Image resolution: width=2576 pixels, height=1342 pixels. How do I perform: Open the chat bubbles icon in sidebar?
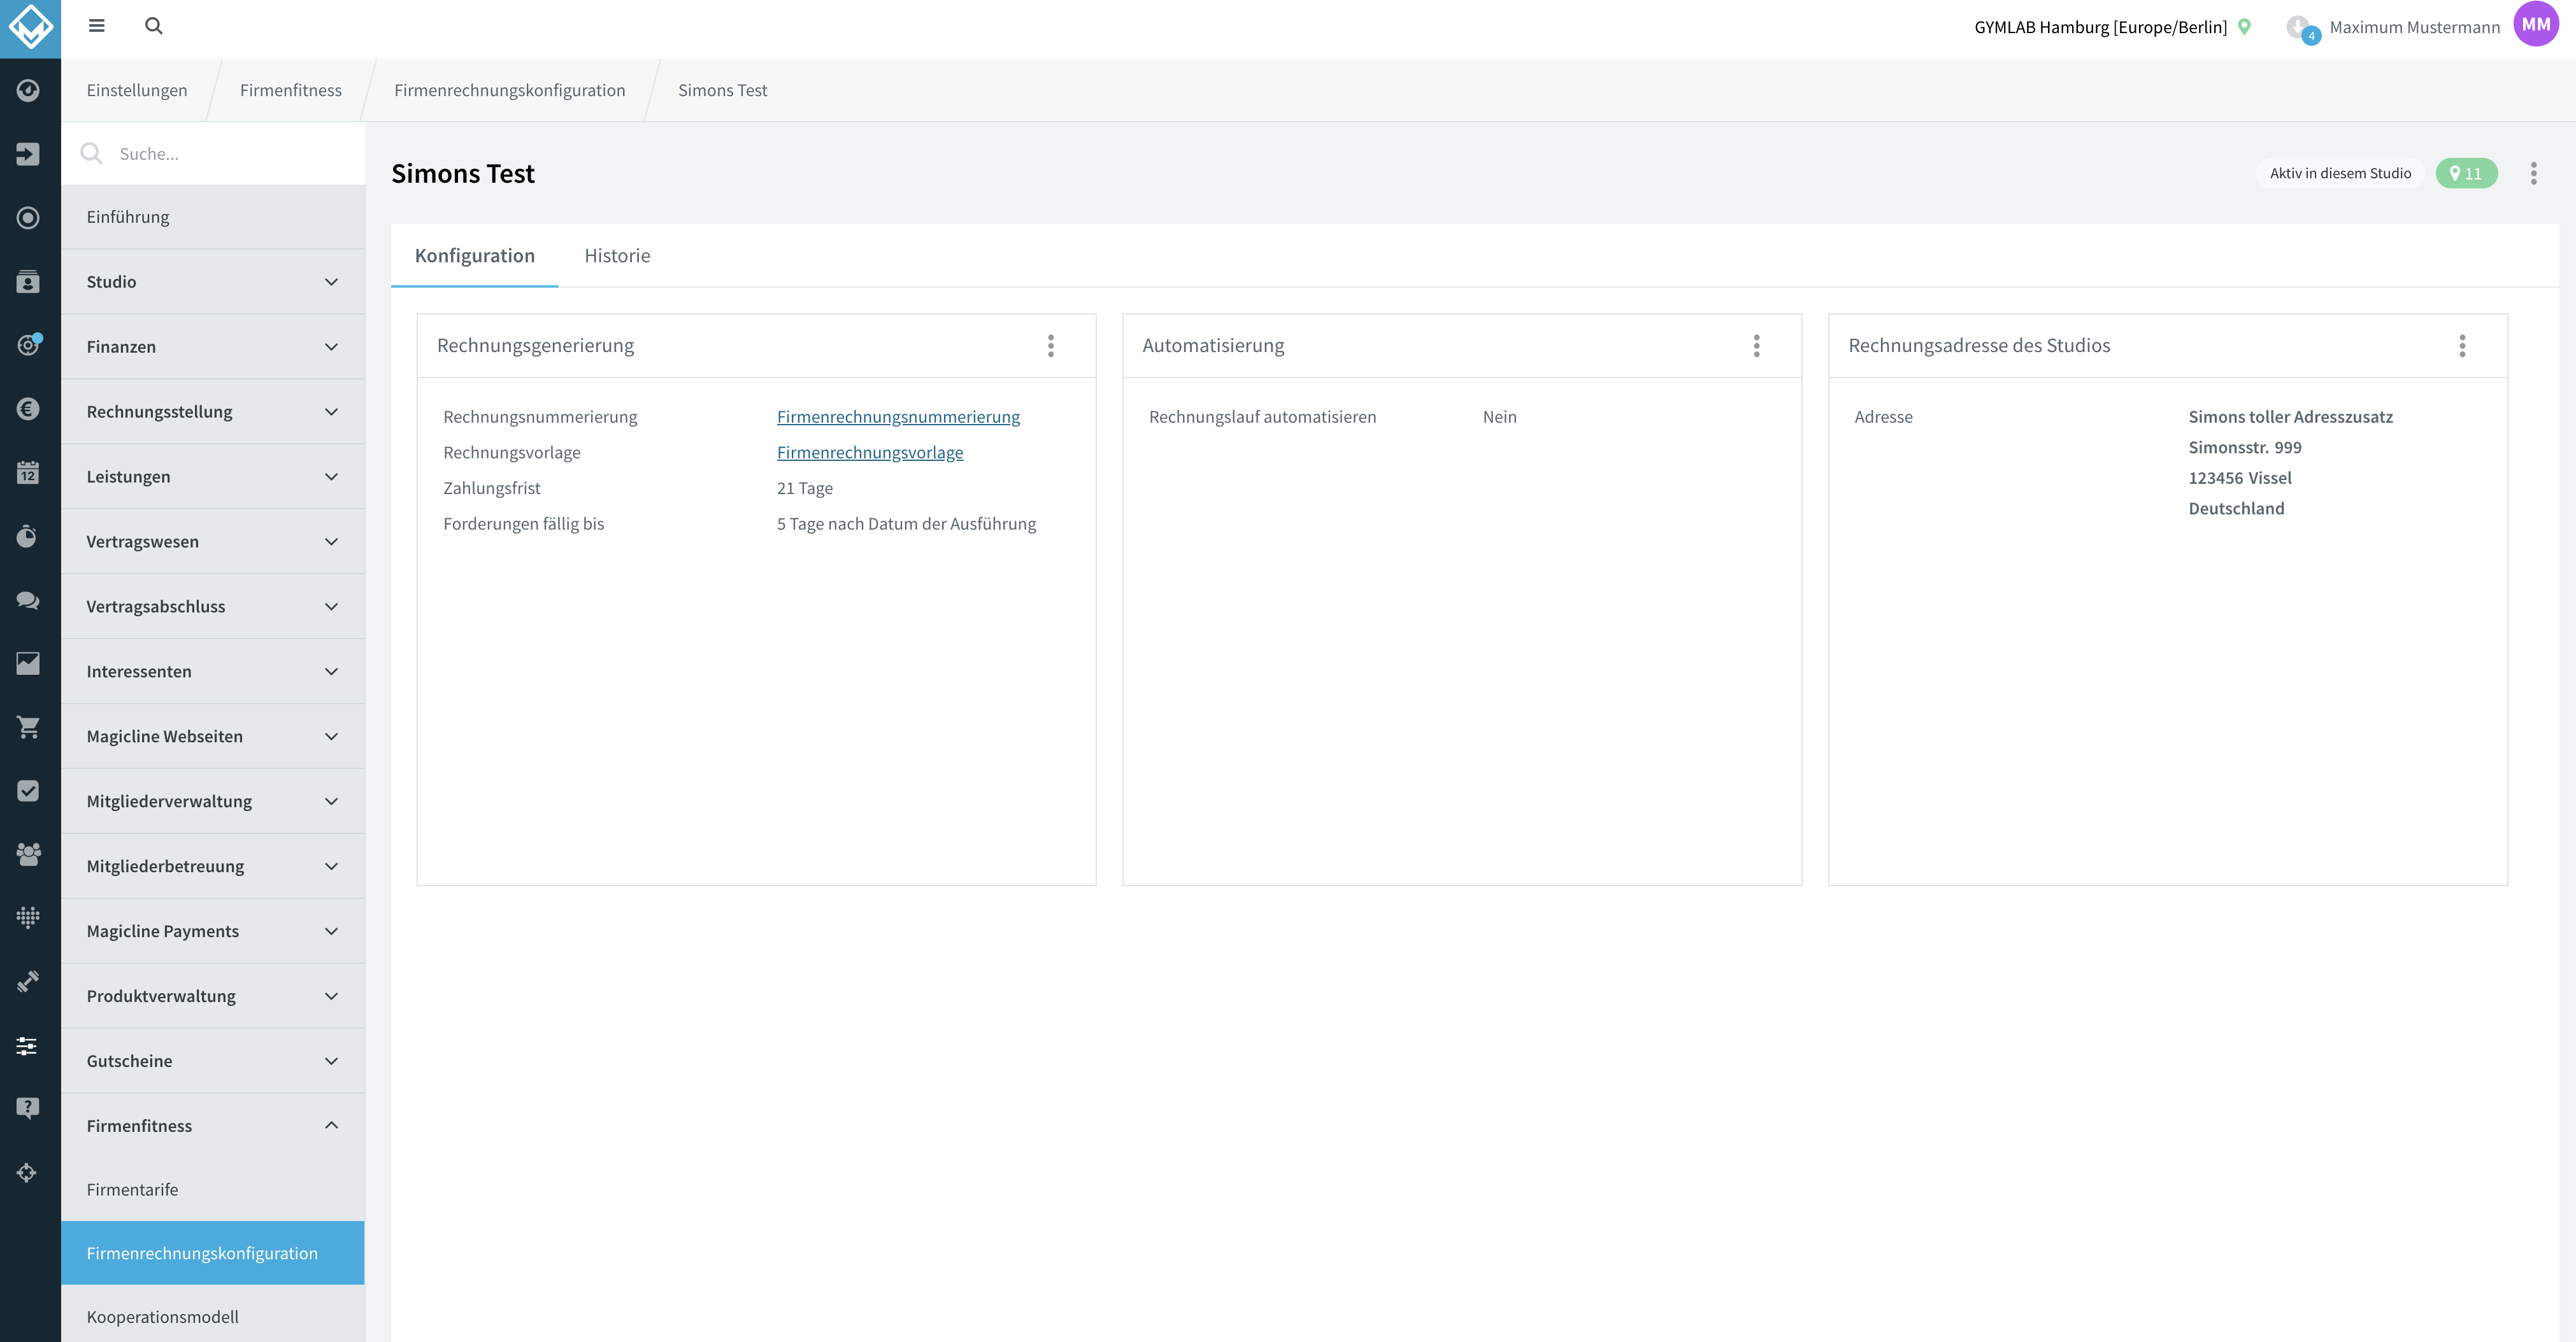click(28, 600)
